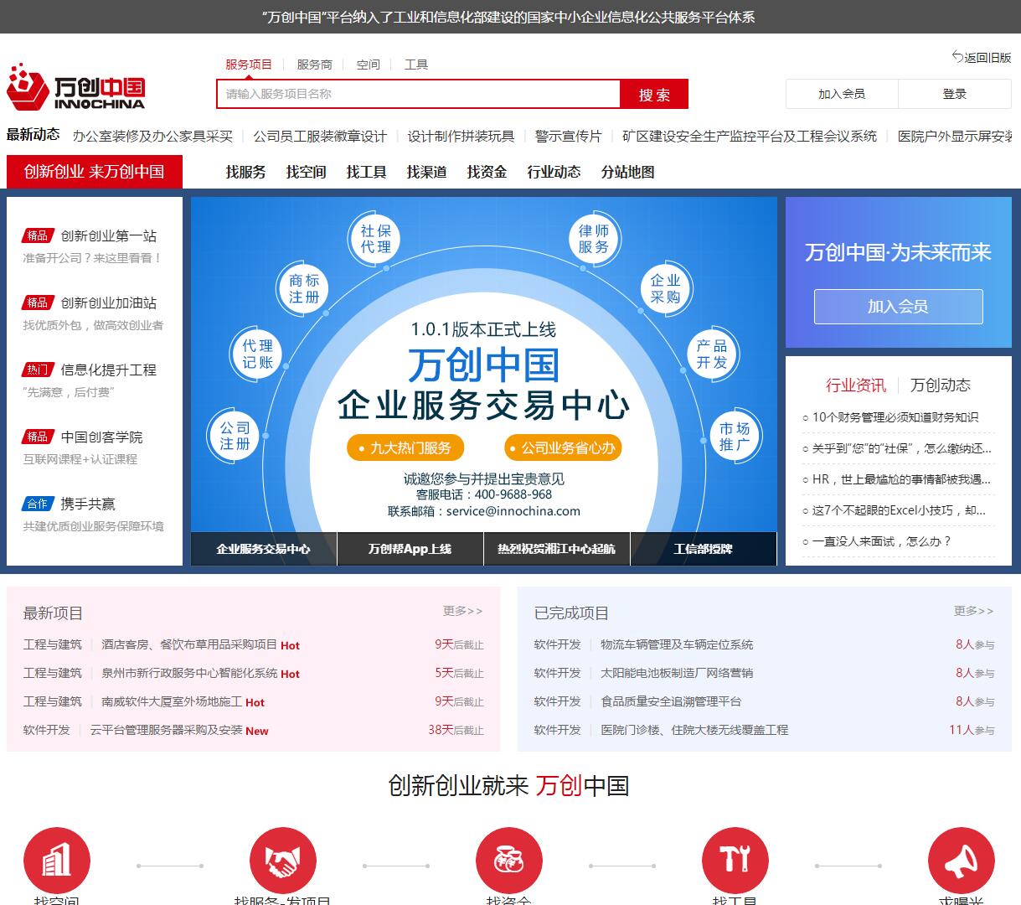Click the 律师服务 circle in banner
1021x905 pixels.
tap(594, 239)
